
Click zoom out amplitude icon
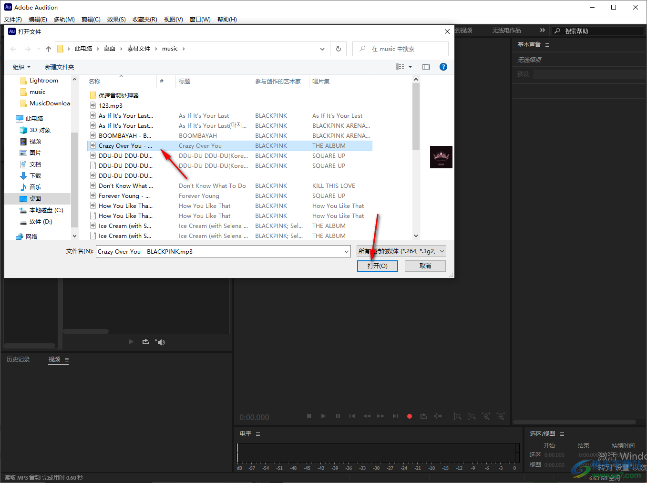coord(472,416)
